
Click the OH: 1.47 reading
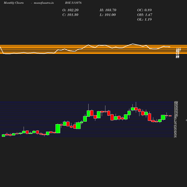click(x=145, y=15)
